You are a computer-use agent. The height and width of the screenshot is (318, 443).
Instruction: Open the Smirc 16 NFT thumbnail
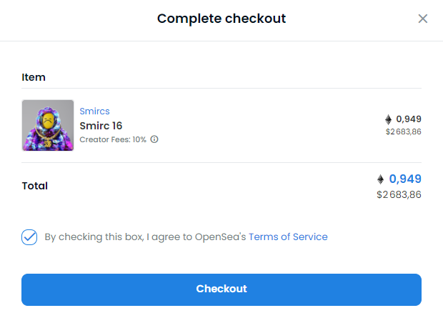tap(48, 125)
